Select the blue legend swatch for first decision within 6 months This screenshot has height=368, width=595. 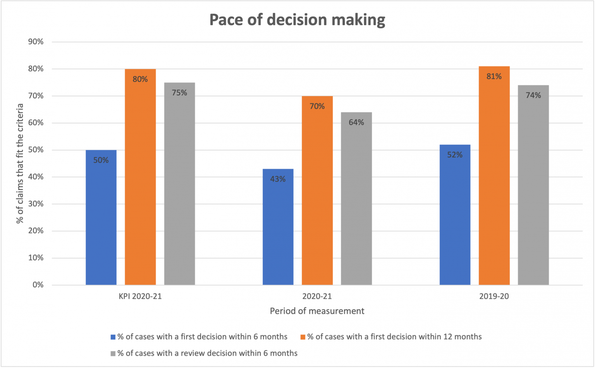tap(113, 337)
